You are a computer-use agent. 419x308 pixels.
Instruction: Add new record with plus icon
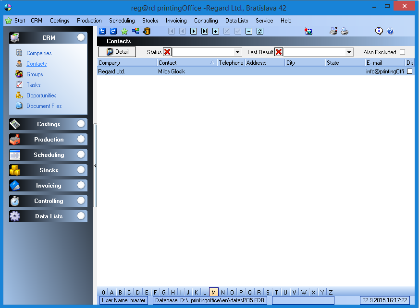tap(216, 31)
